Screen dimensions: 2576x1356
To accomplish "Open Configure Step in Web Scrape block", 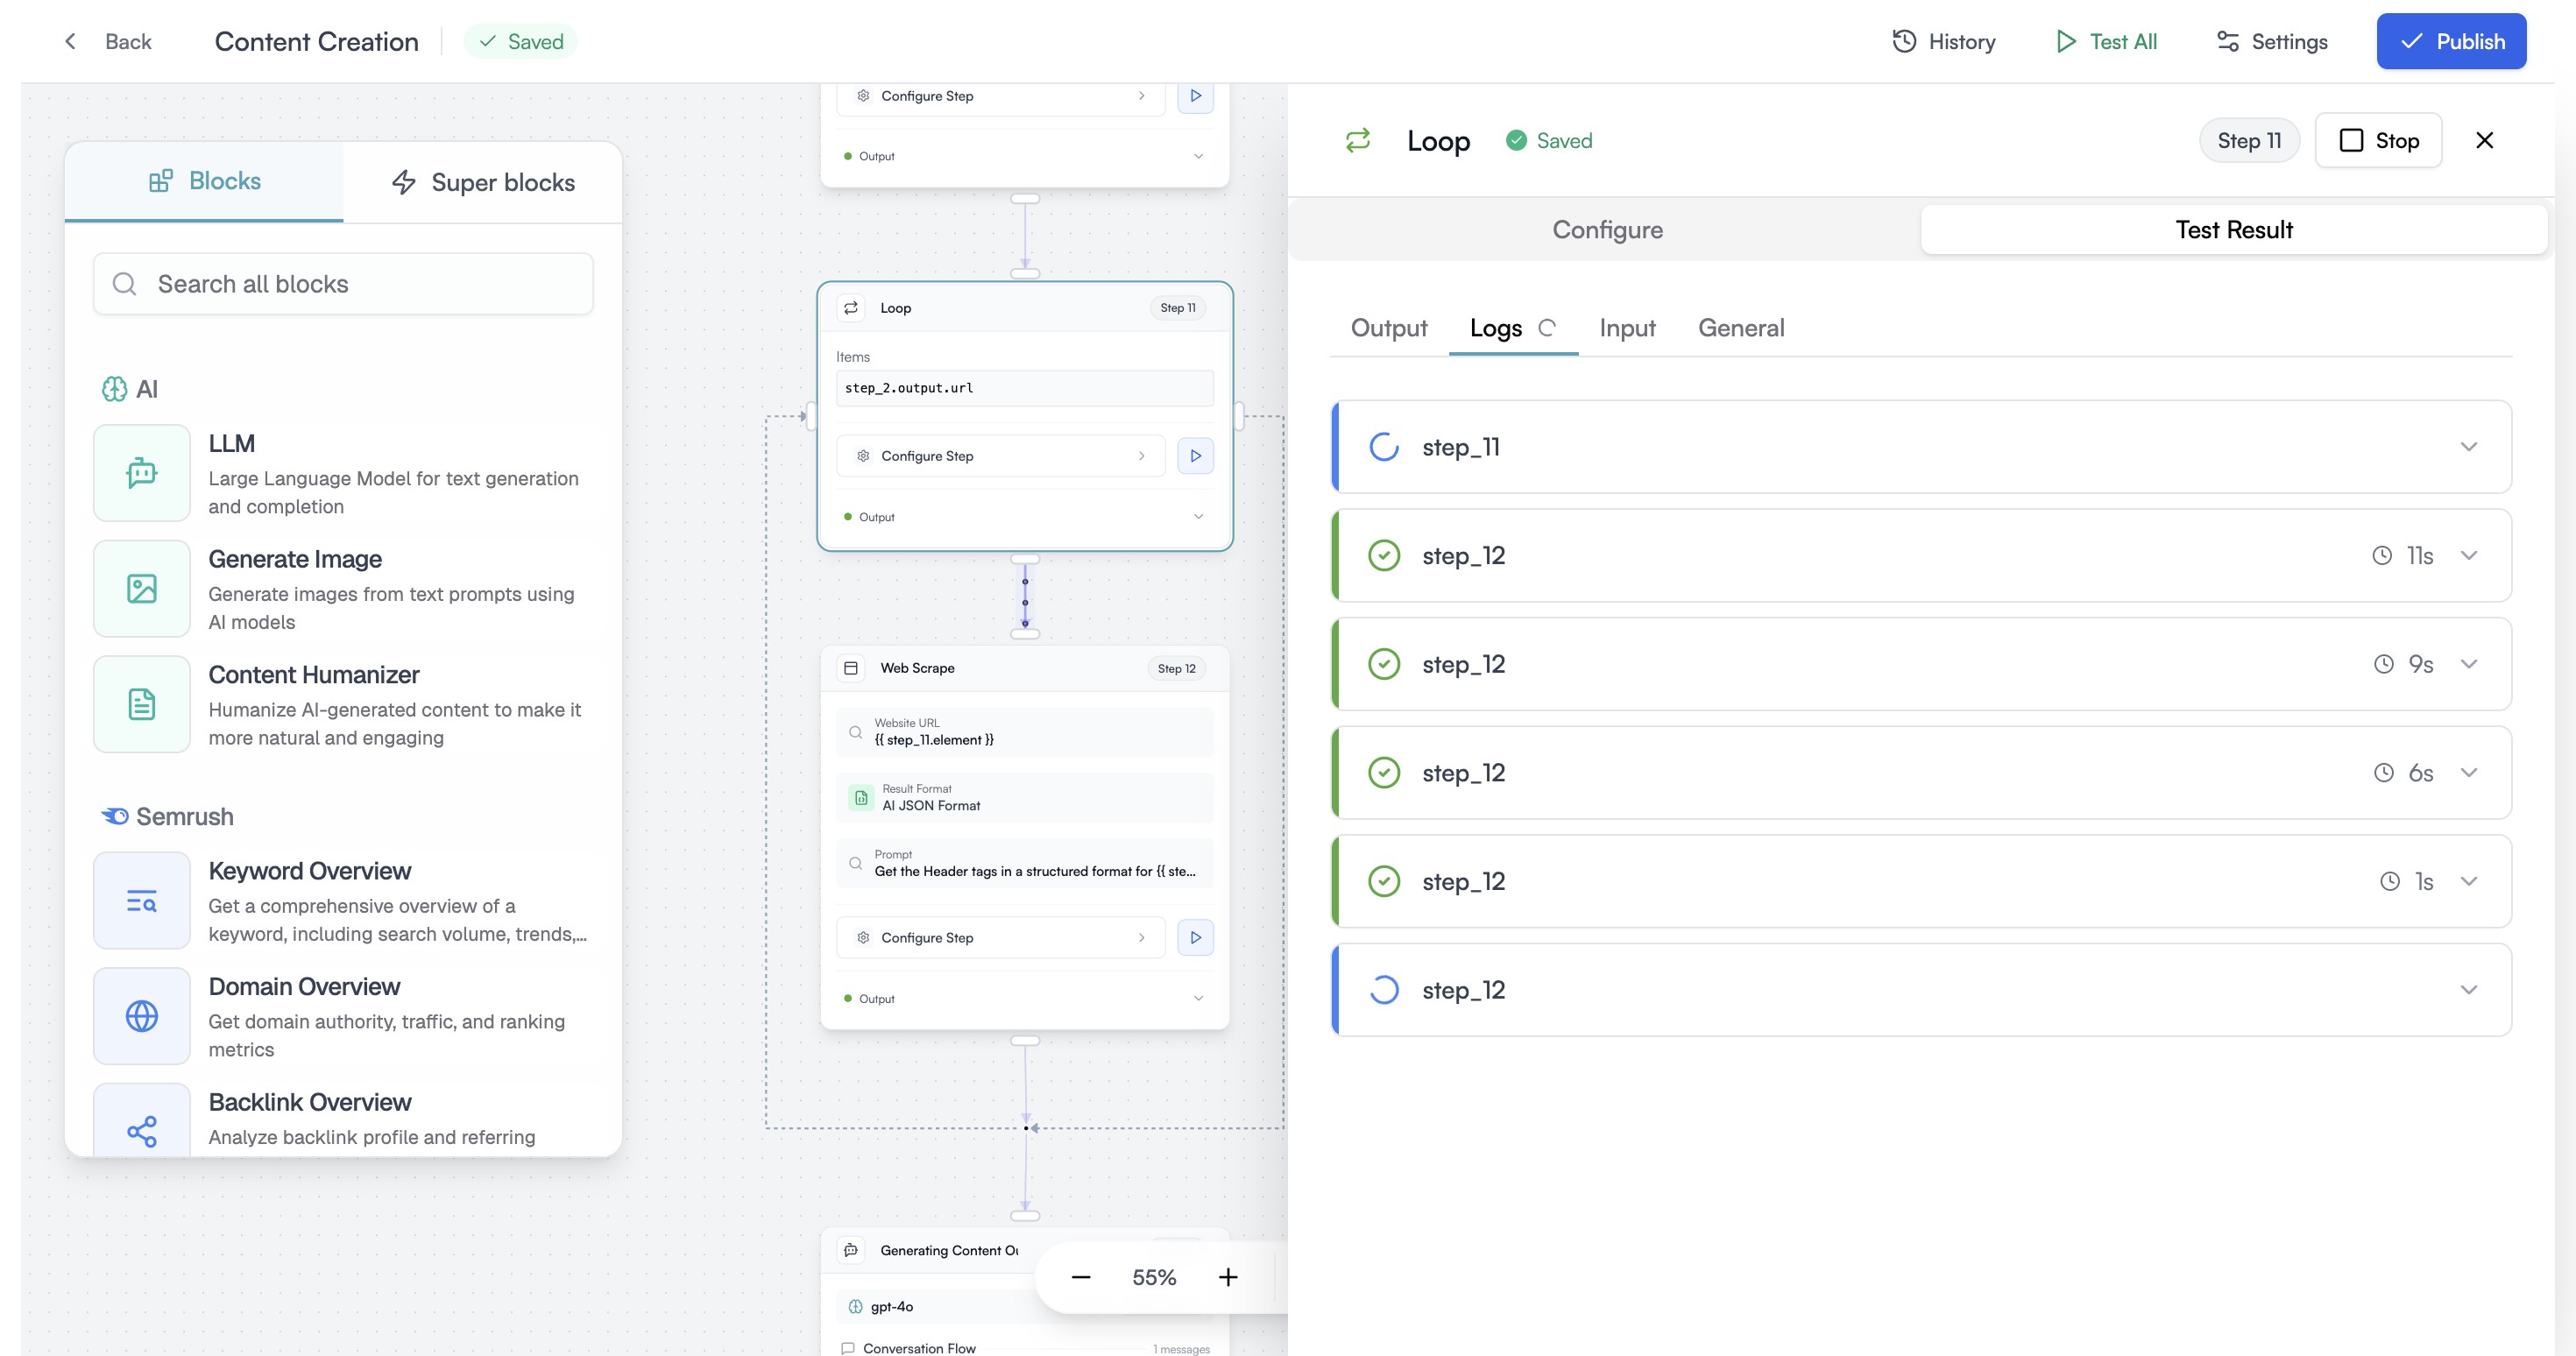I will [1000, 938].
